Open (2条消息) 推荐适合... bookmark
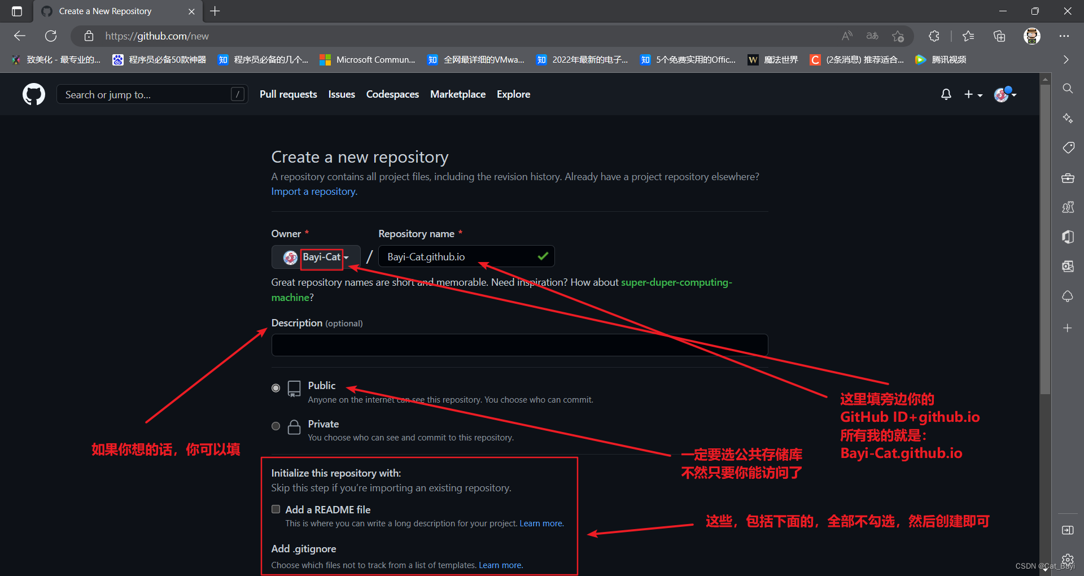Viewport: 1084px width, 576px height. [x=856, y=59]
